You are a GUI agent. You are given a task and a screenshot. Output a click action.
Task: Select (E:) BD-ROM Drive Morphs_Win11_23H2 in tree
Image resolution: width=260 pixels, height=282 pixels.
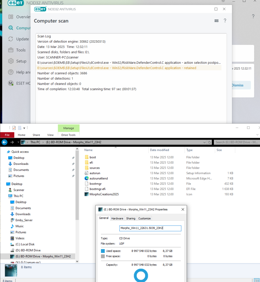pos(43,256)
